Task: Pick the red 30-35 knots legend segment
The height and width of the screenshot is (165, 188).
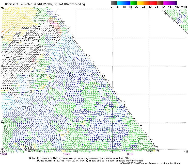Action: click(153, 3)
